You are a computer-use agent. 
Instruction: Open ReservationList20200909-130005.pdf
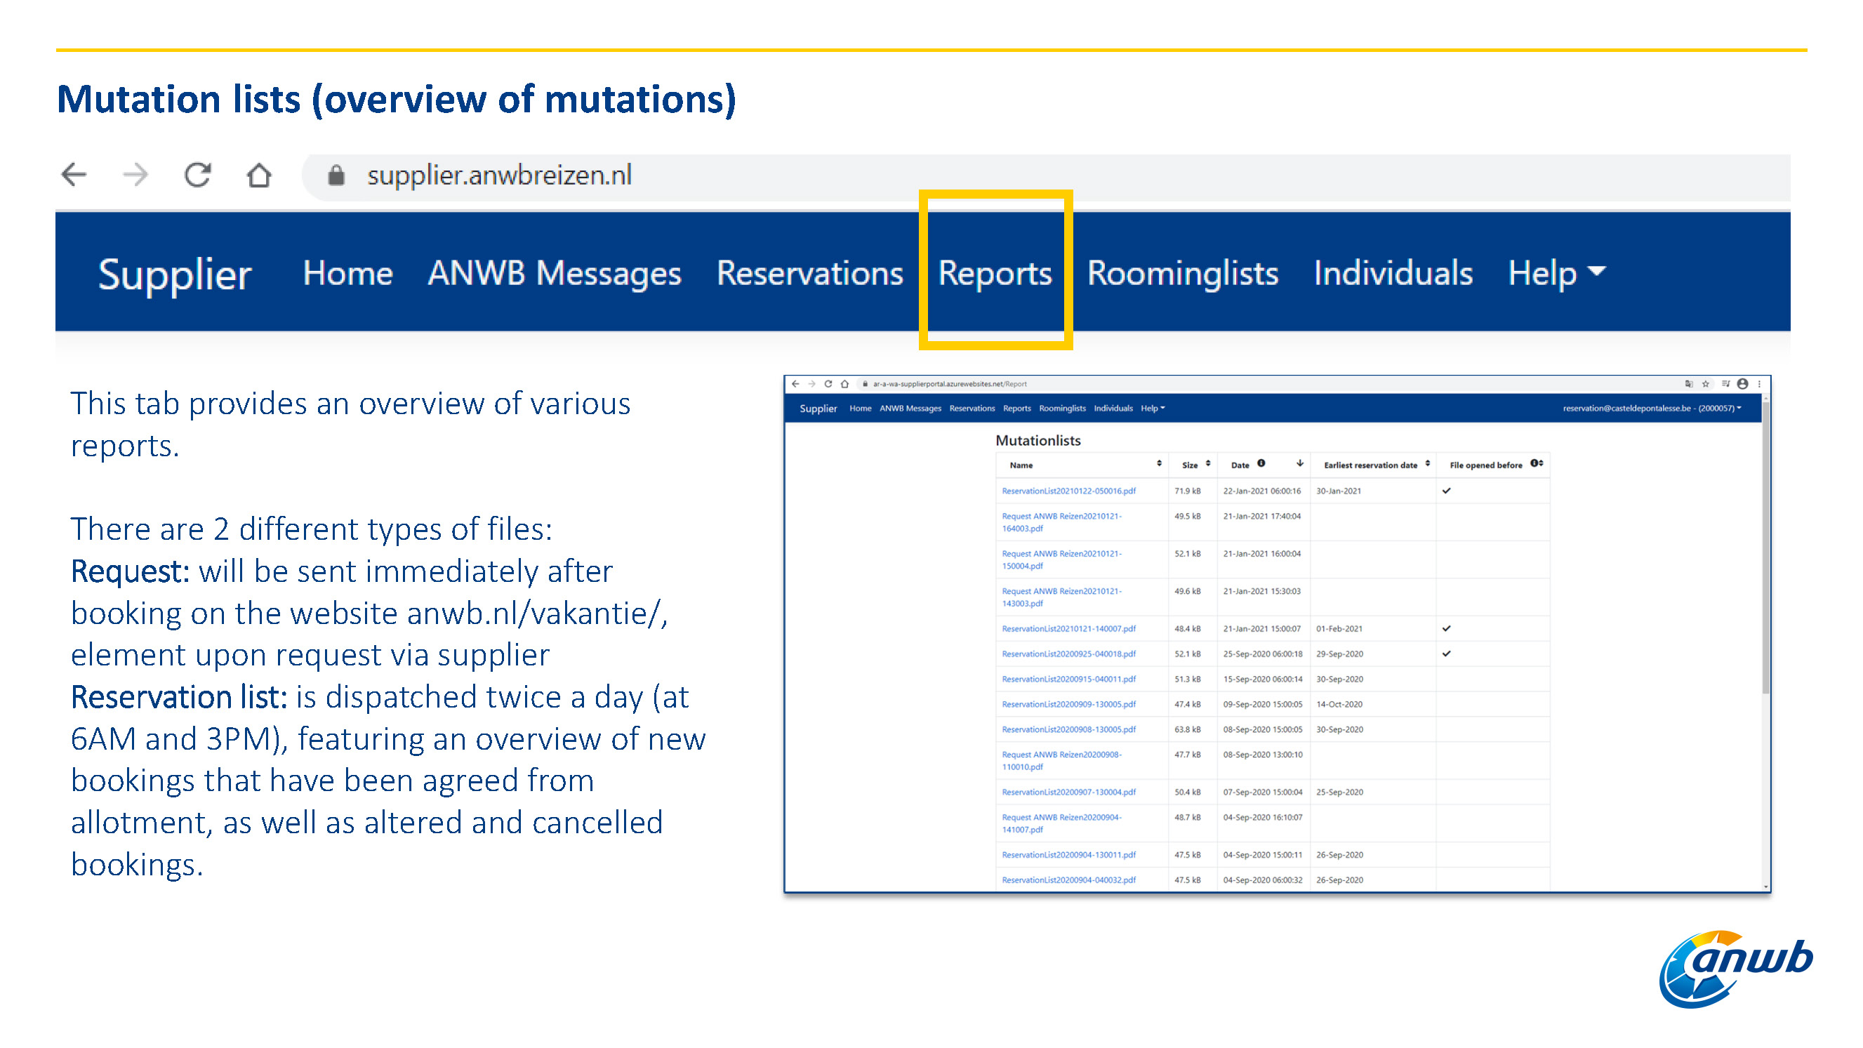tap(1068, 705)
